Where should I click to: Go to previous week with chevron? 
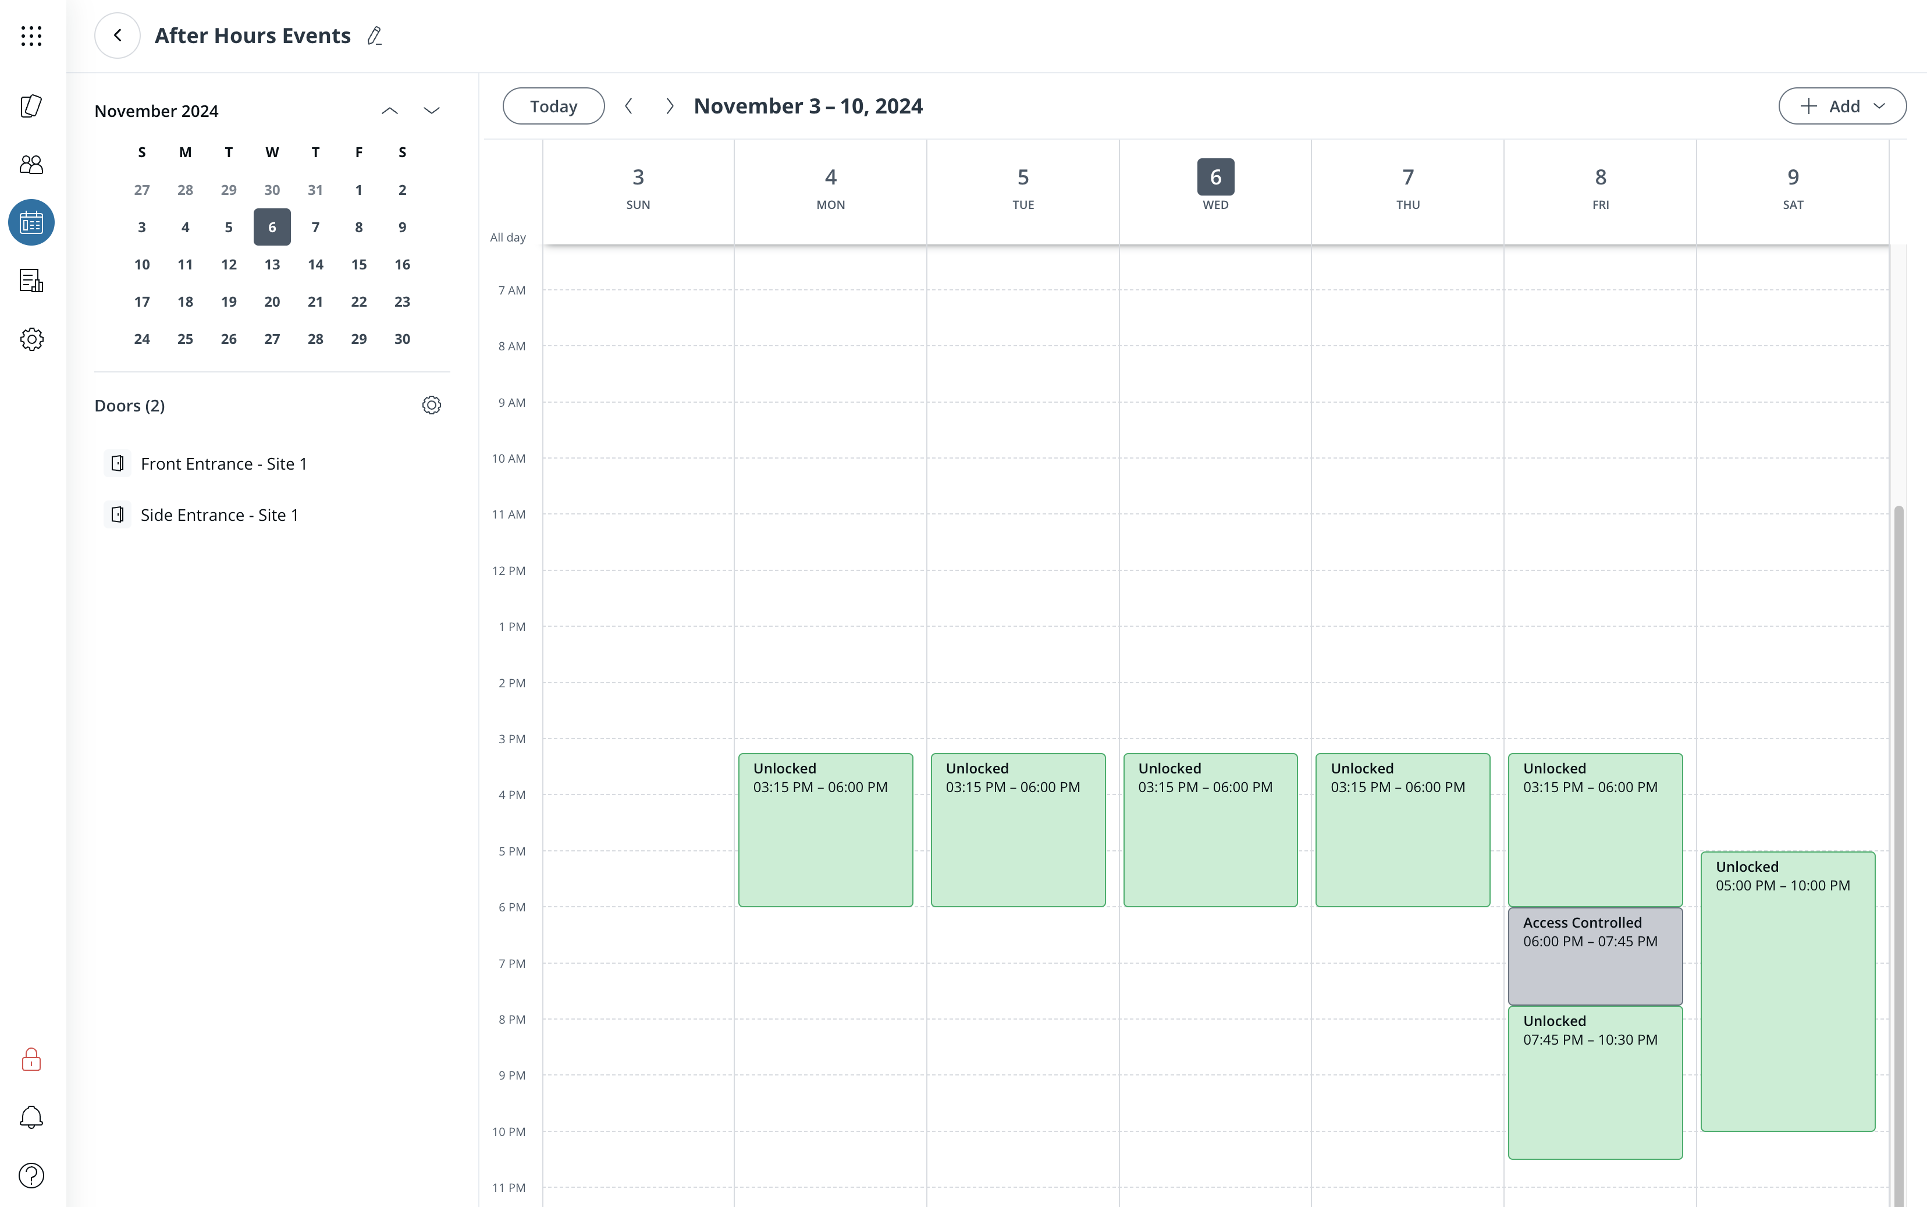click(629, 106)
